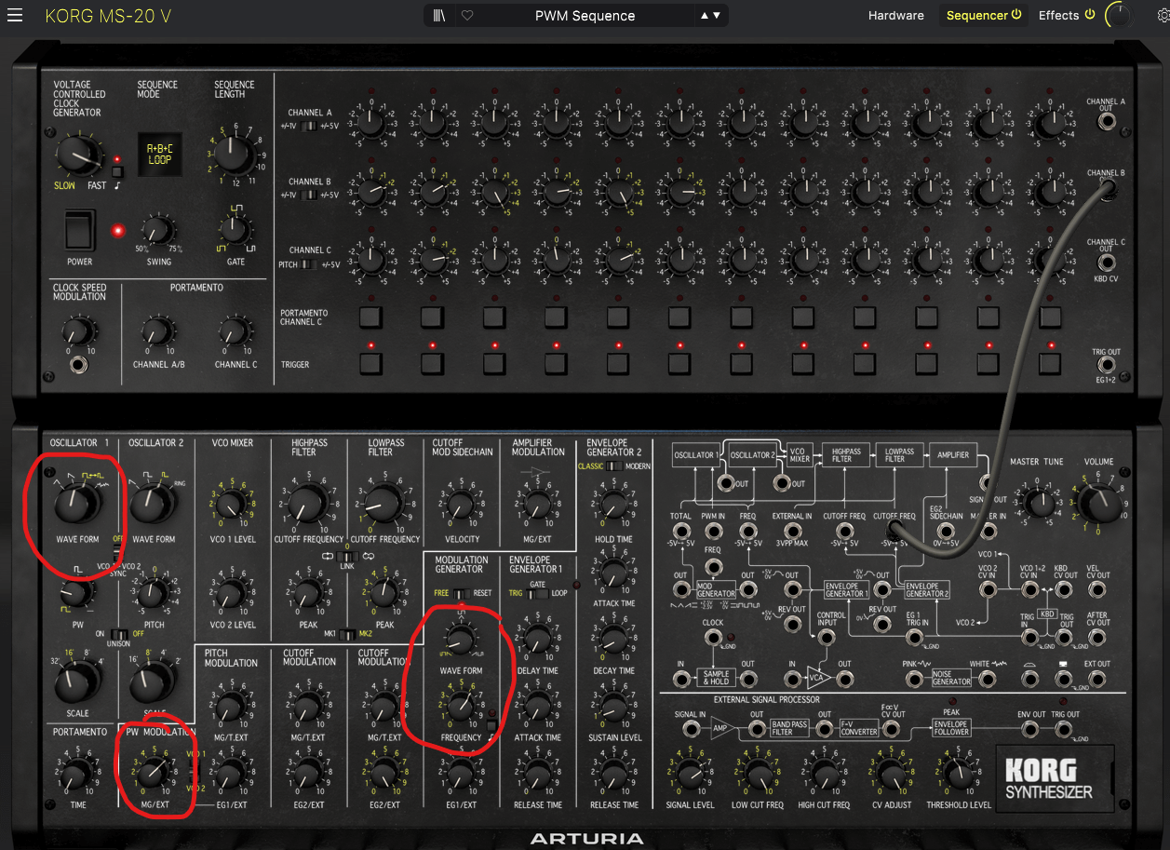This screenshot has width=1170, height=850.
Task: Click the WHITE noise output jack
Action: tap(988, 680)
